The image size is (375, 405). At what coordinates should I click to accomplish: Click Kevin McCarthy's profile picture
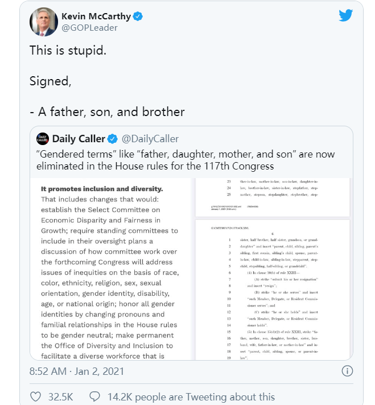pyautogui.click(x=43, y=22)
